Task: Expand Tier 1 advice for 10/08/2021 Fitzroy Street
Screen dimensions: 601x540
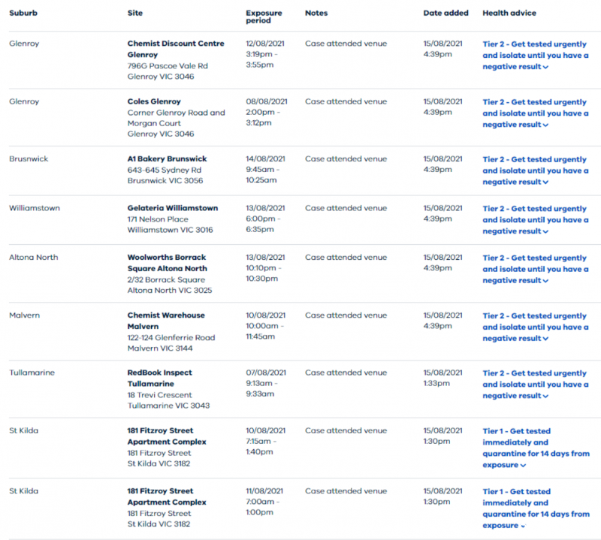Action: (536, 448)
